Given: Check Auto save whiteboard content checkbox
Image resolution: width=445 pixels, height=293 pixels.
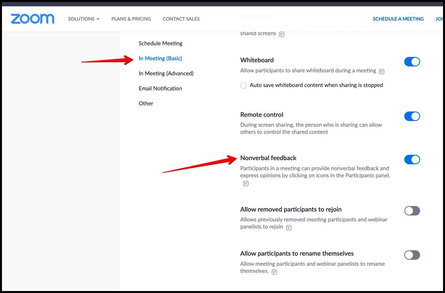Looking at the screenshot, I should pyautogui.click(x=243, y=85).
